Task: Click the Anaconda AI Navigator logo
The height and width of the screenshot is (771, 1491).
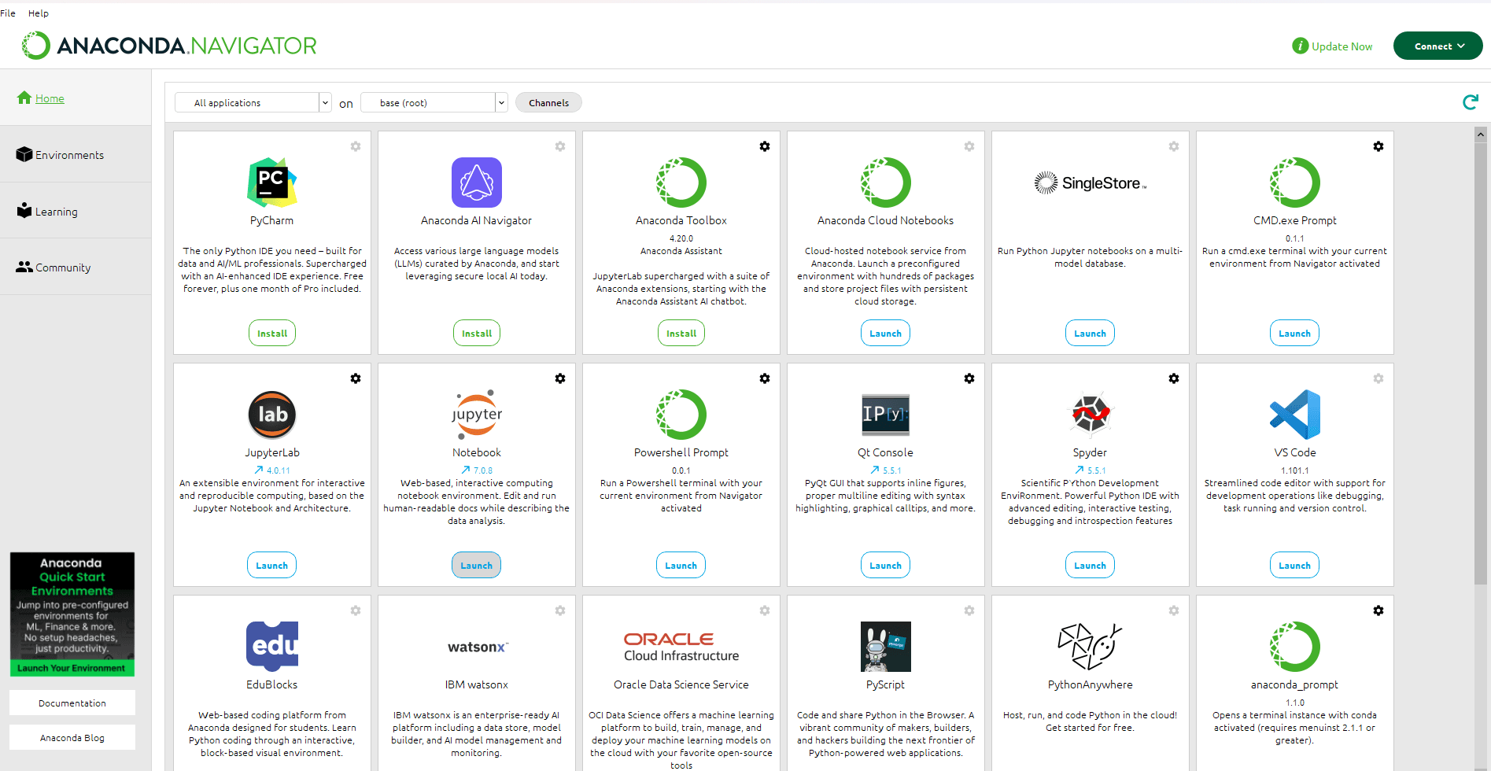Action: pyautogui.click(x=477, y=183)
